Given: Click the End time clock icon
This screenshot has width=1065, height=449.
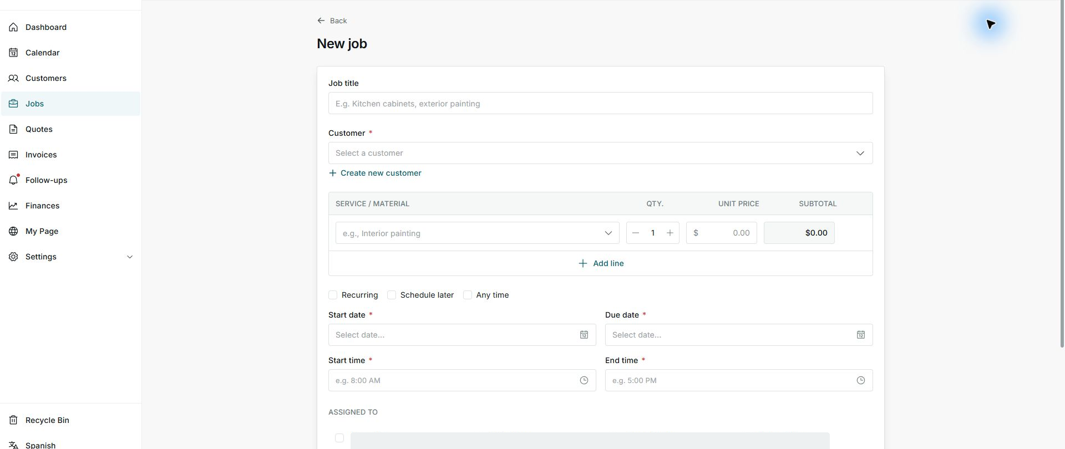Looking at the screenshot, I should [x=861, y=380].
